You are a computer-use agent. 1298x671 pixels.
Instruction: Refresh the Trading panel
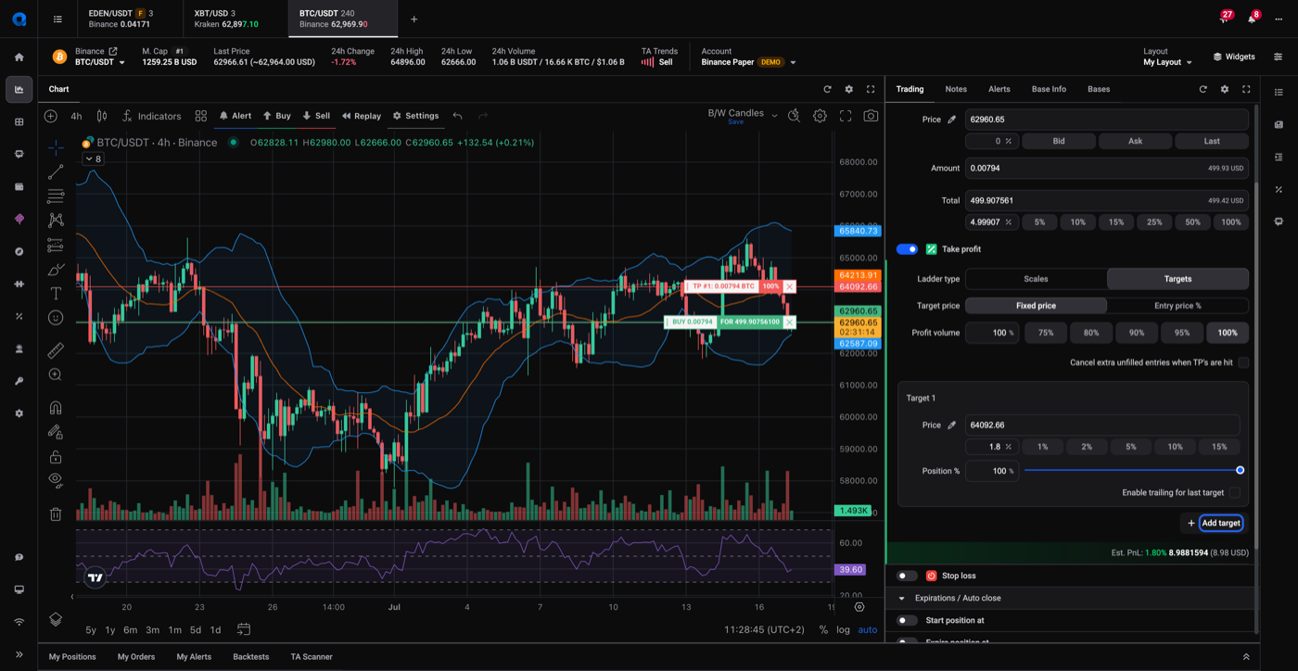pos(1203,89)
